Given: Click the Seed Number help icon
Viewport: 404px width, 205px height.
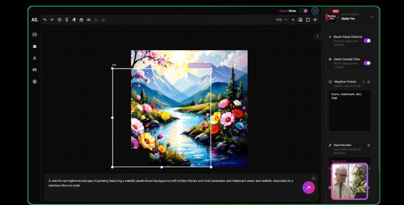Looking at the screenshot, I should point(369,145).
